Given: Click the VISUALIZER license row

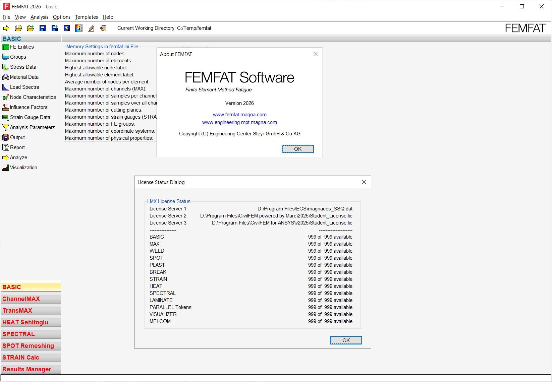Looking at the screenshot, I should pos(251,314).
